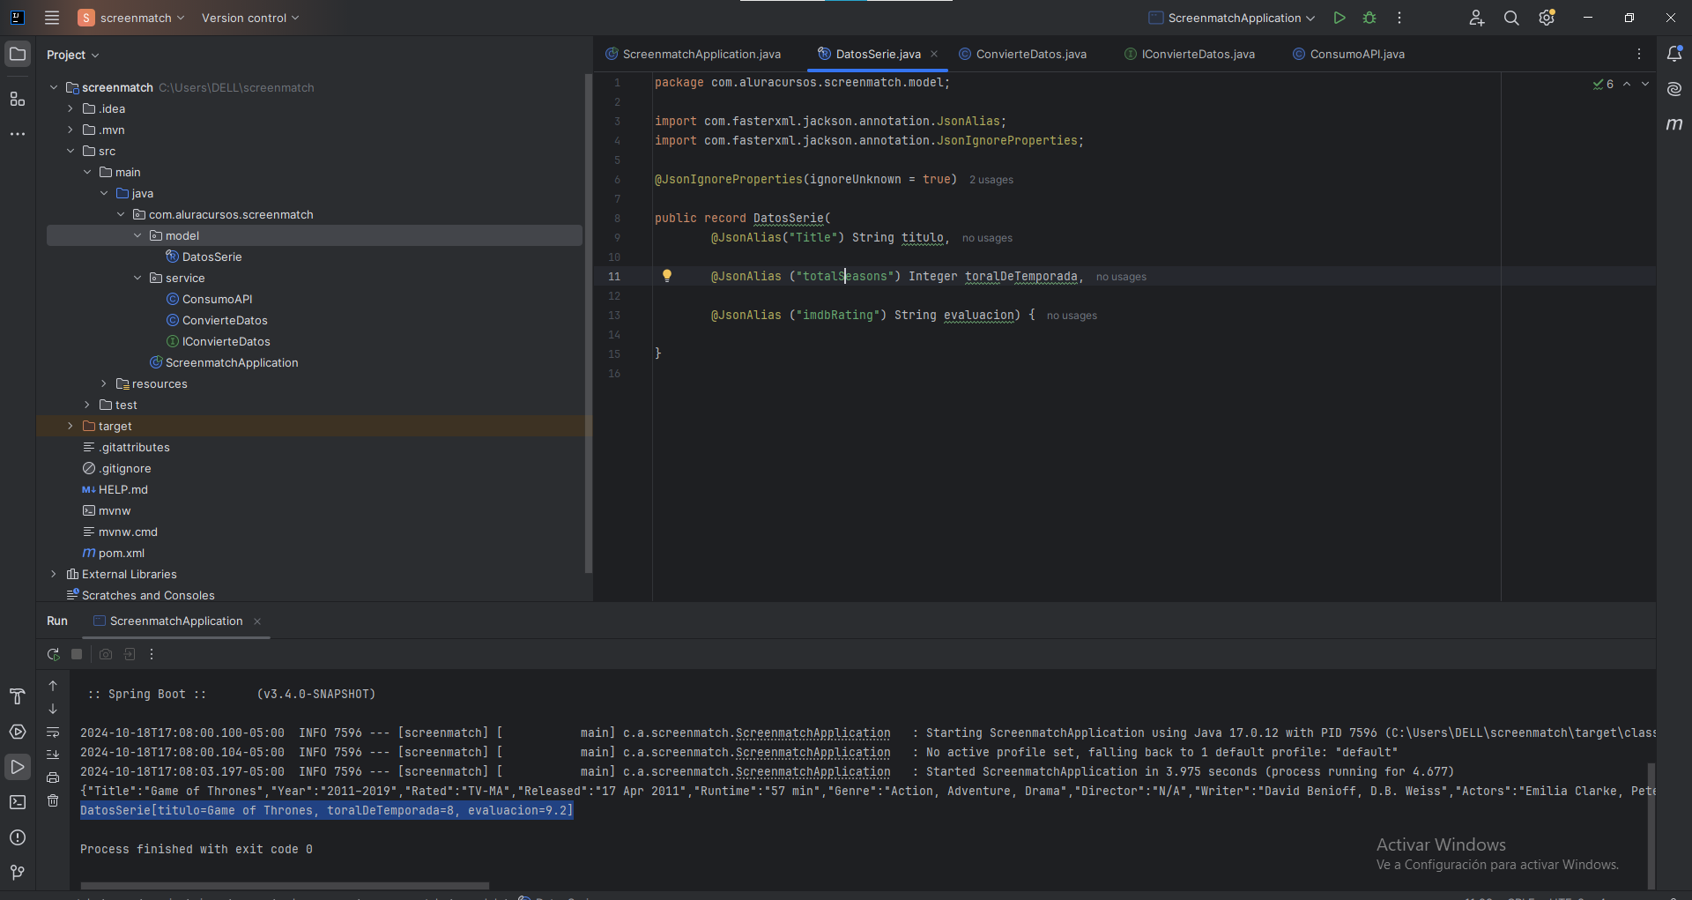The width and height of the screenshot is (1692, 900).
Task: Collapse the model package
Action: click(137, 235)
